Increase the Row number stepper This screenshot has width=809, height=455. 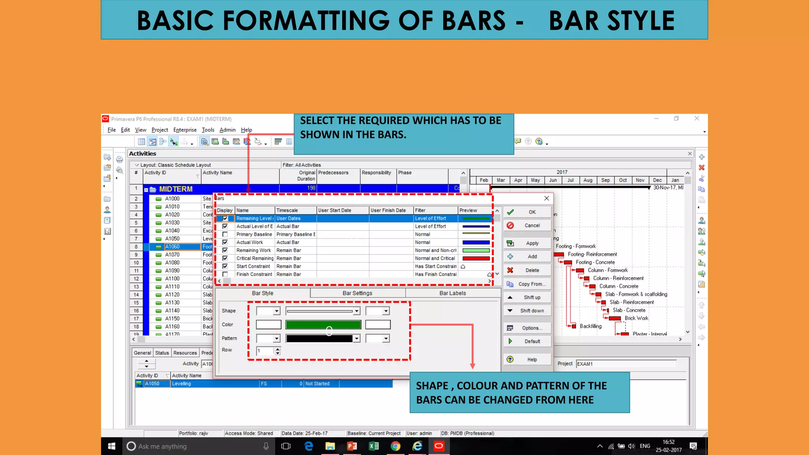click(278, 349)
